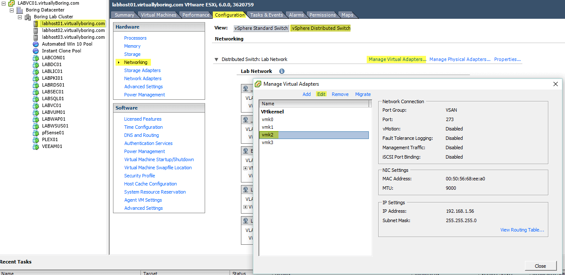Open the Tasks & Events tab

267,15
